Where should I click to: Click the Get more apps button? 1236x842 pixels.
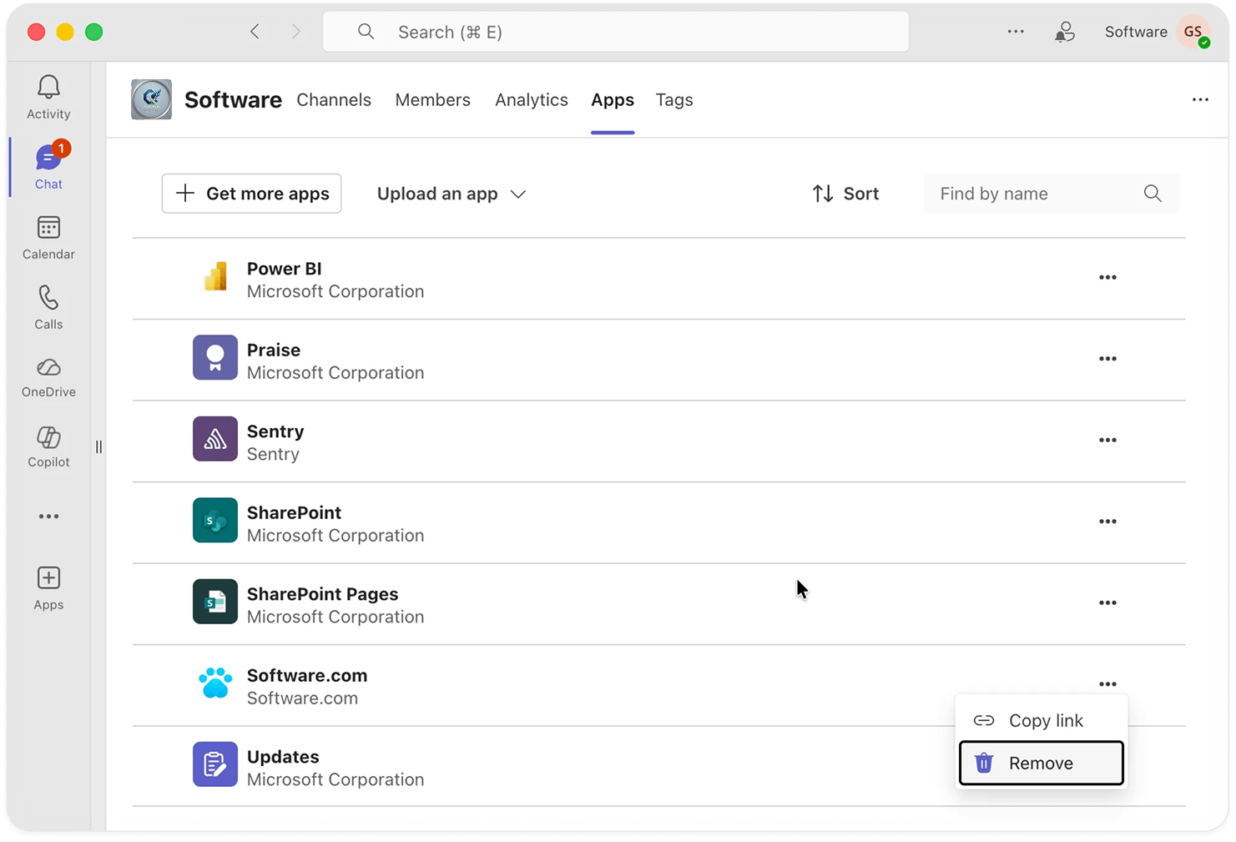(251, 193)
